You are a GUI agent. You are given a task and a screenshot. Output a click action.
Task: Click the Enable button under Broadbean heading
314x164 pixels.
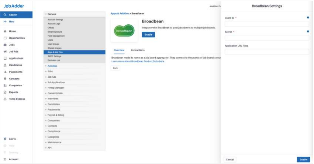tap(148, 35)
